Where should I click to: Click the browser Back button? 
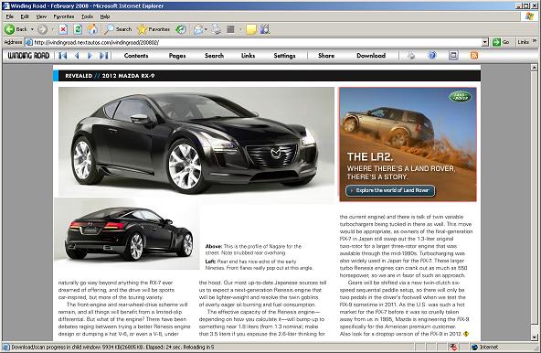tap(16, 29)
